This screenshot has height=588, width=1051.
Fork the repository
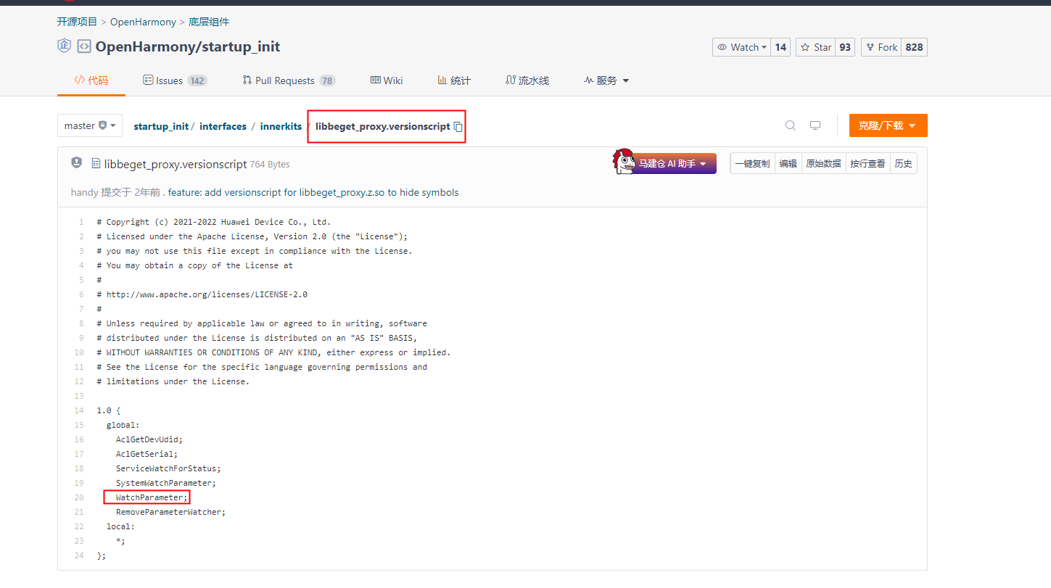[881, 47]
